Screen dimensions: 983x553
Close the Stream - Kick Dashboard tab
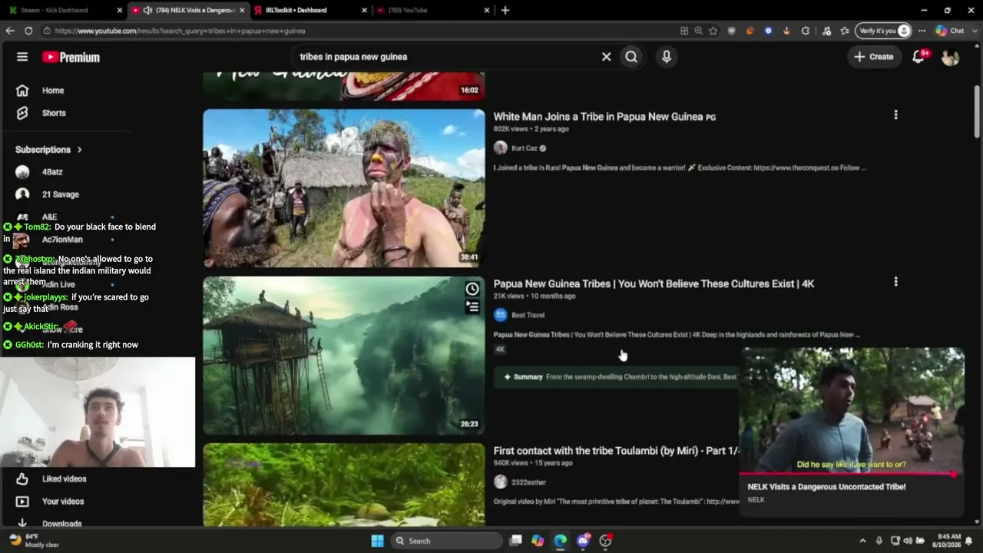point(119,10)
